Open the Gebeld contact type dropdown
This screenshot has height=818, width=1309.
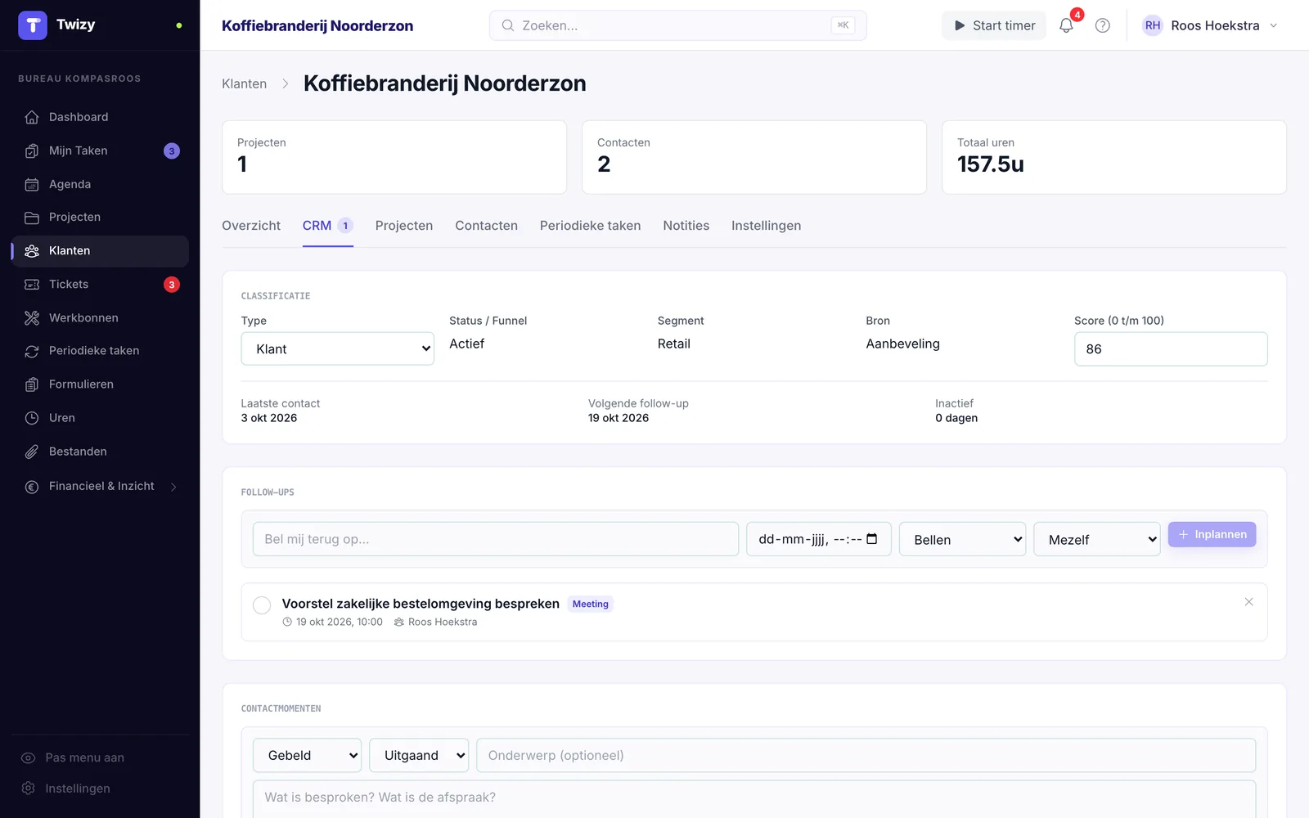pyautogui.click(x=308, y=755)
